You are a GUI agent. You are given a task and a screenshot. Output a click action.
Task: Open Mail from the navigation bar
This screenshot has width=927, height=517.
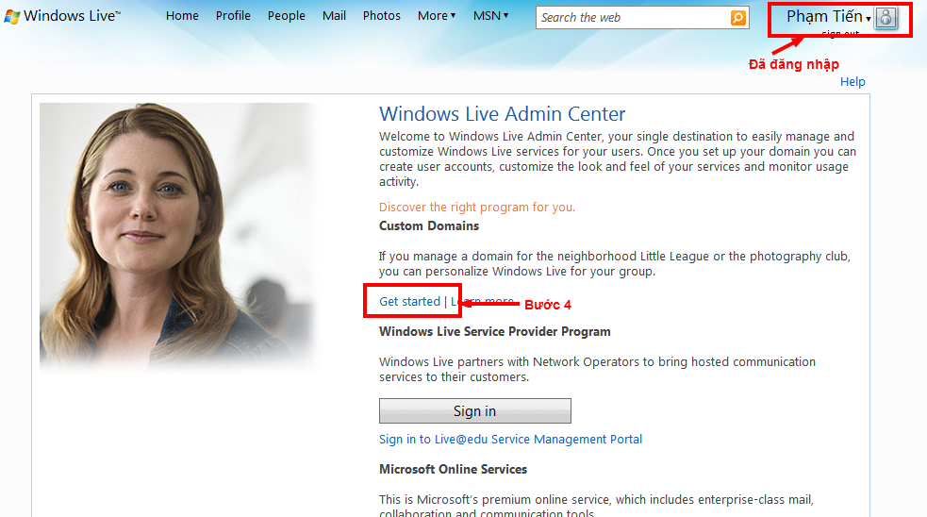334,16
